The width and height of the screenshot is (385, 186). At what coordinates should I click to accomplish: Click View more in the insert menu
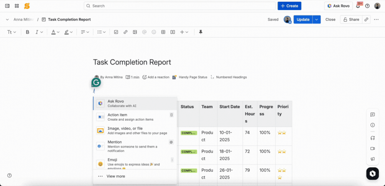116,176
